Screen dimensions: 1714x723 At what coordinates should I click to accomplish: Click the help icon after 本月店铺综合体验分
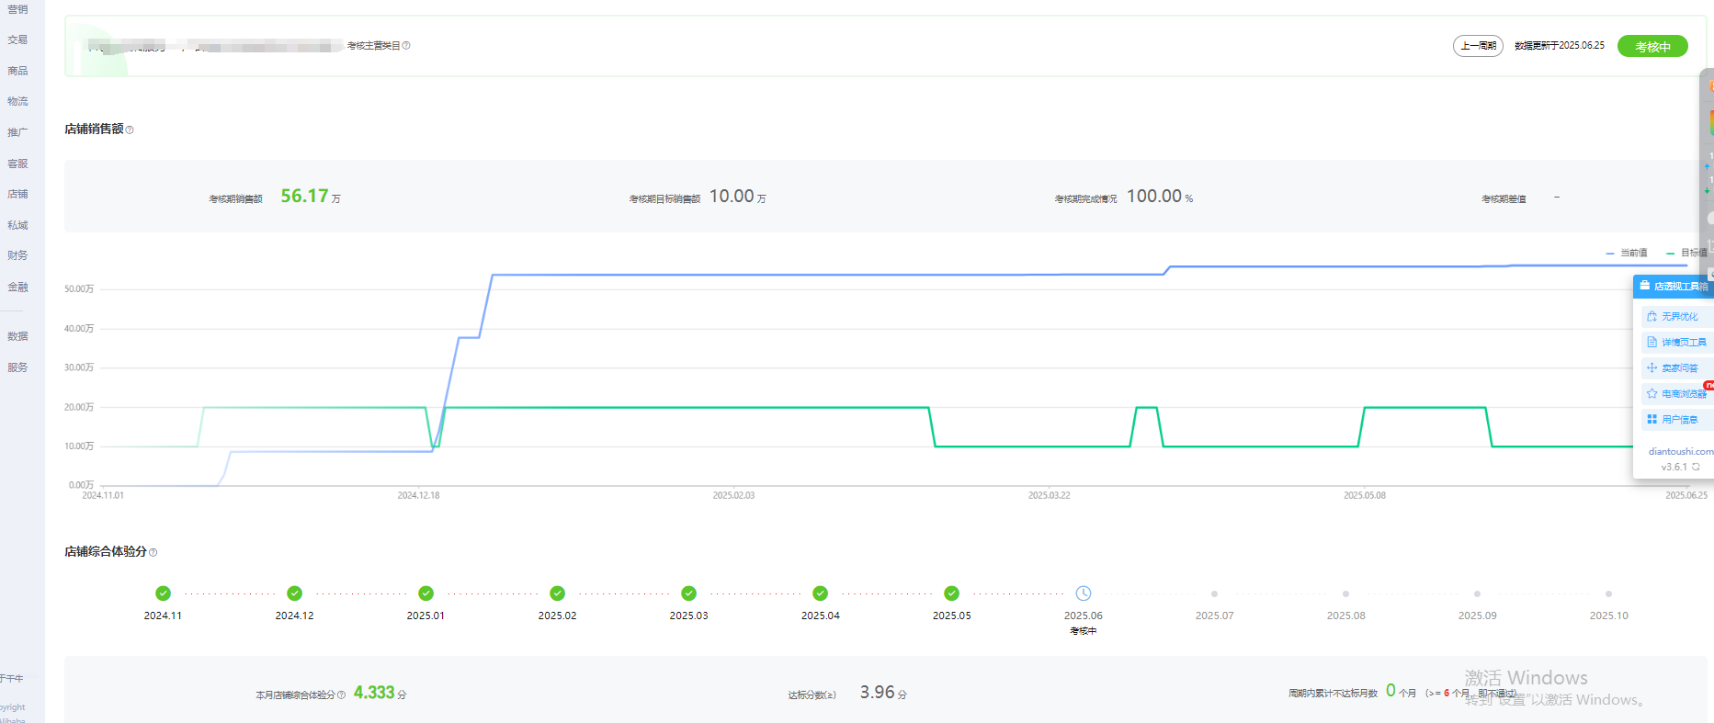pos(342,695)
